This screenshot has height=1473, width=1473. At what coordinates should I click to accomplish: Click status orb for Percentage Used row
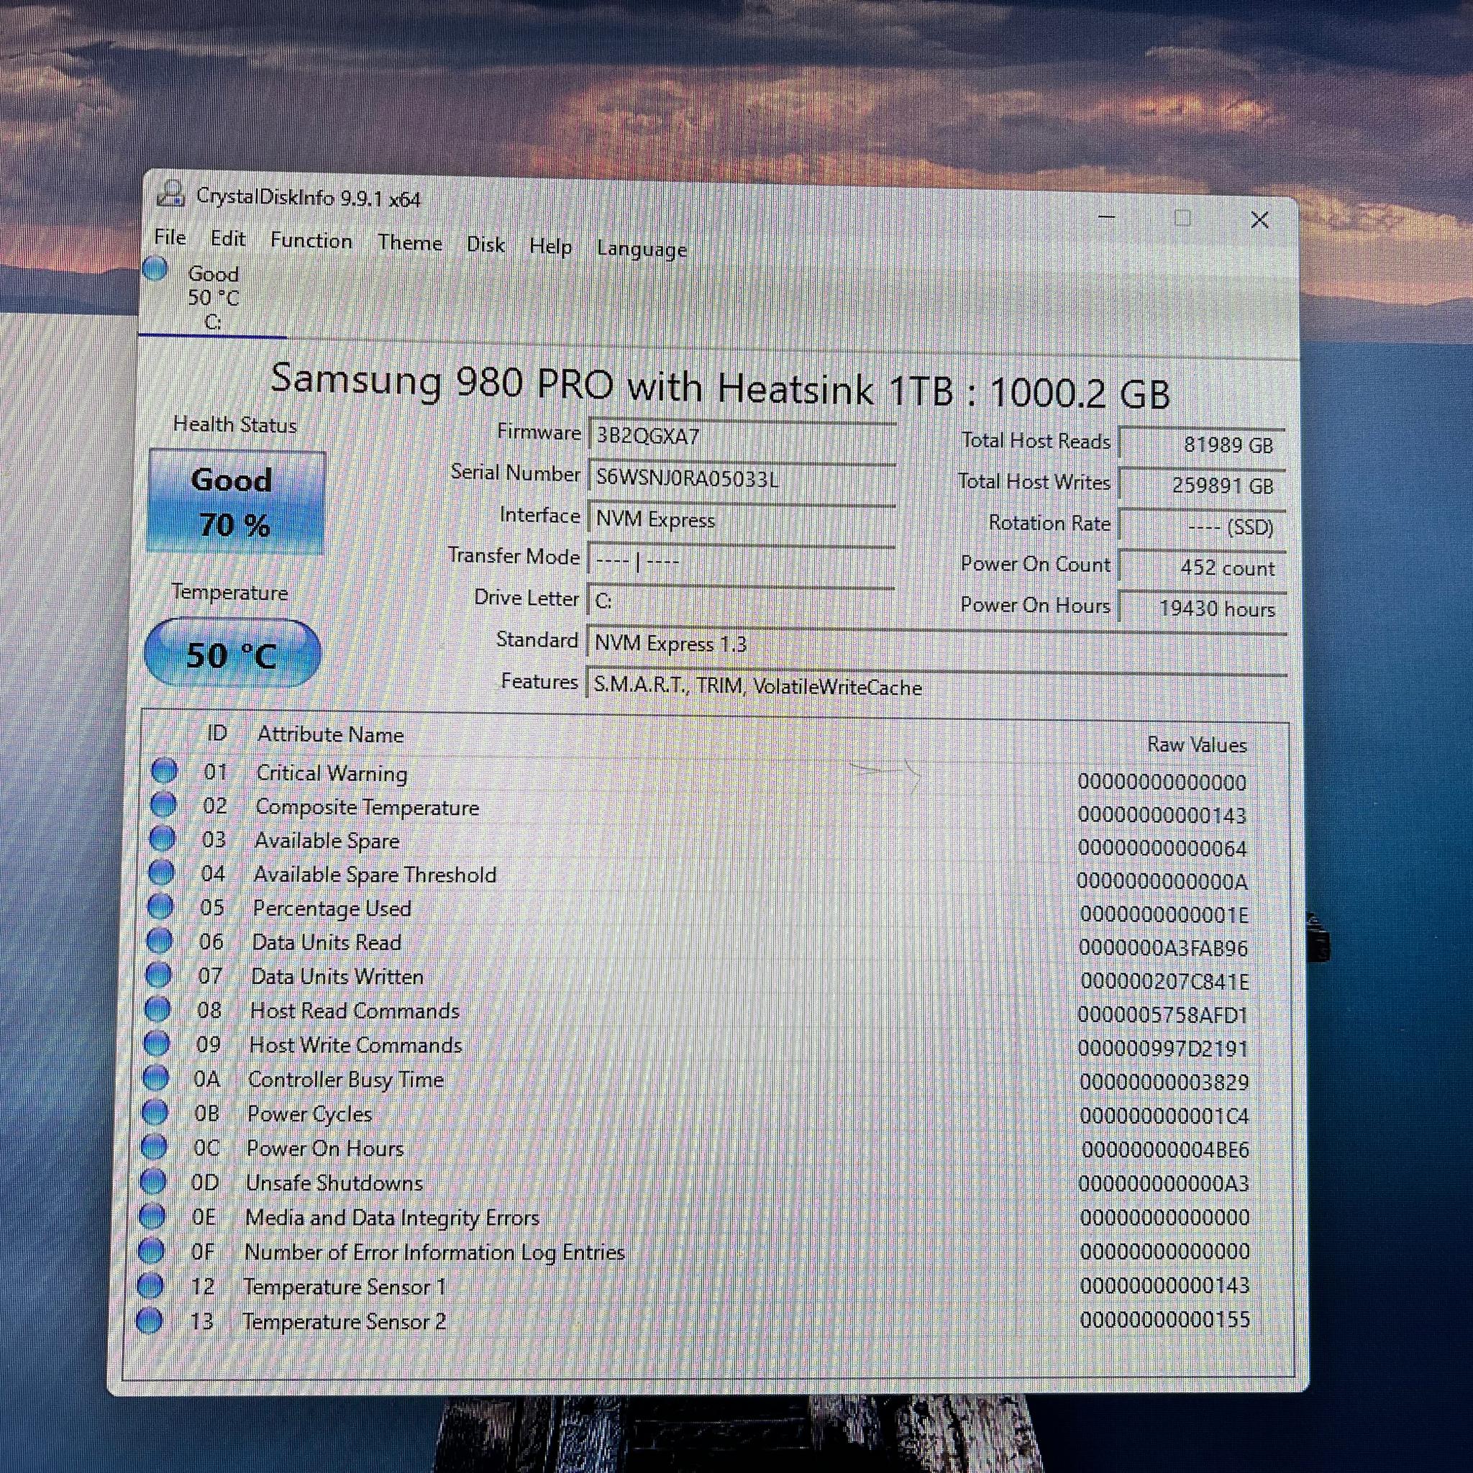point(160,906)
